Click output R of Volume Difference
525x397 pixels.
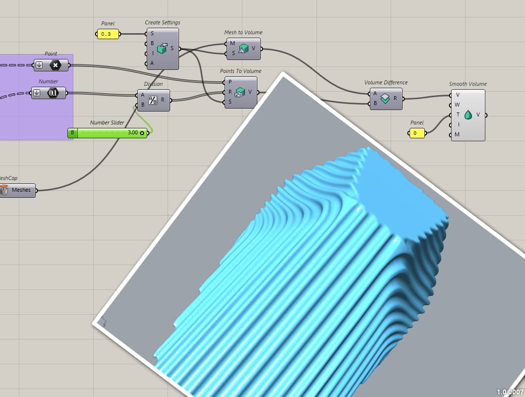[x=395, y=99]
